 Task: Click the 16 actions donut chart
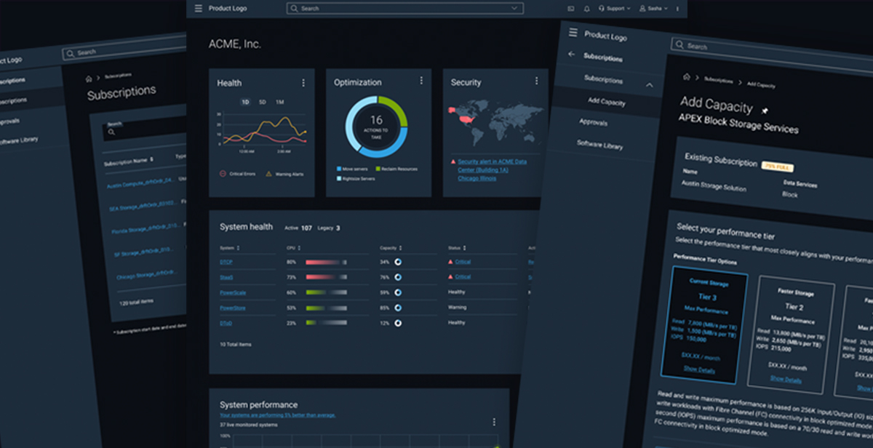pos(376,127)
